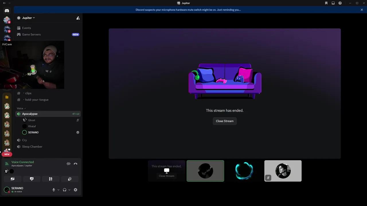This screenshot has width=367, height=206.
Task: Open User Settings gear icon
Action: [x=75, y=190]
